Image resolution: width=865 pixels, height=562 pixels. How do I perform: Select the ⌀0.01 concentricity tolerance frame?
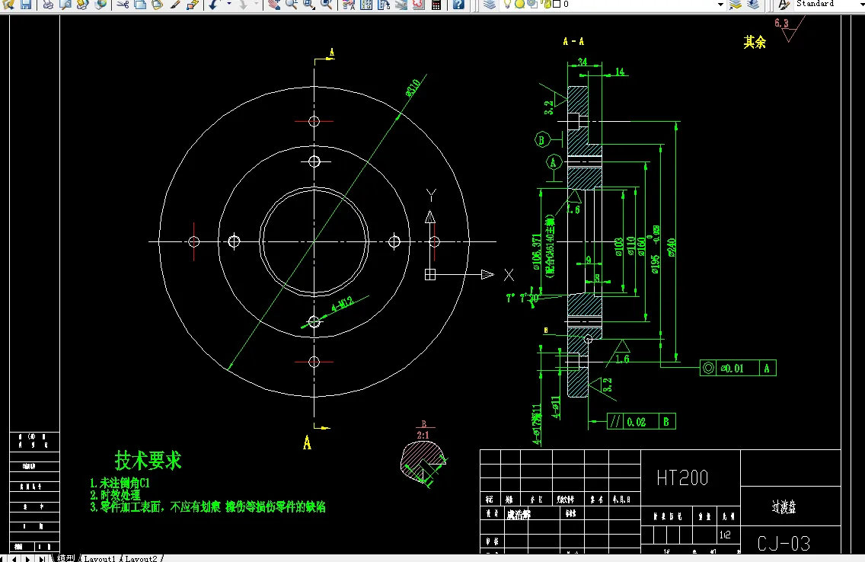tap(738, 368)
